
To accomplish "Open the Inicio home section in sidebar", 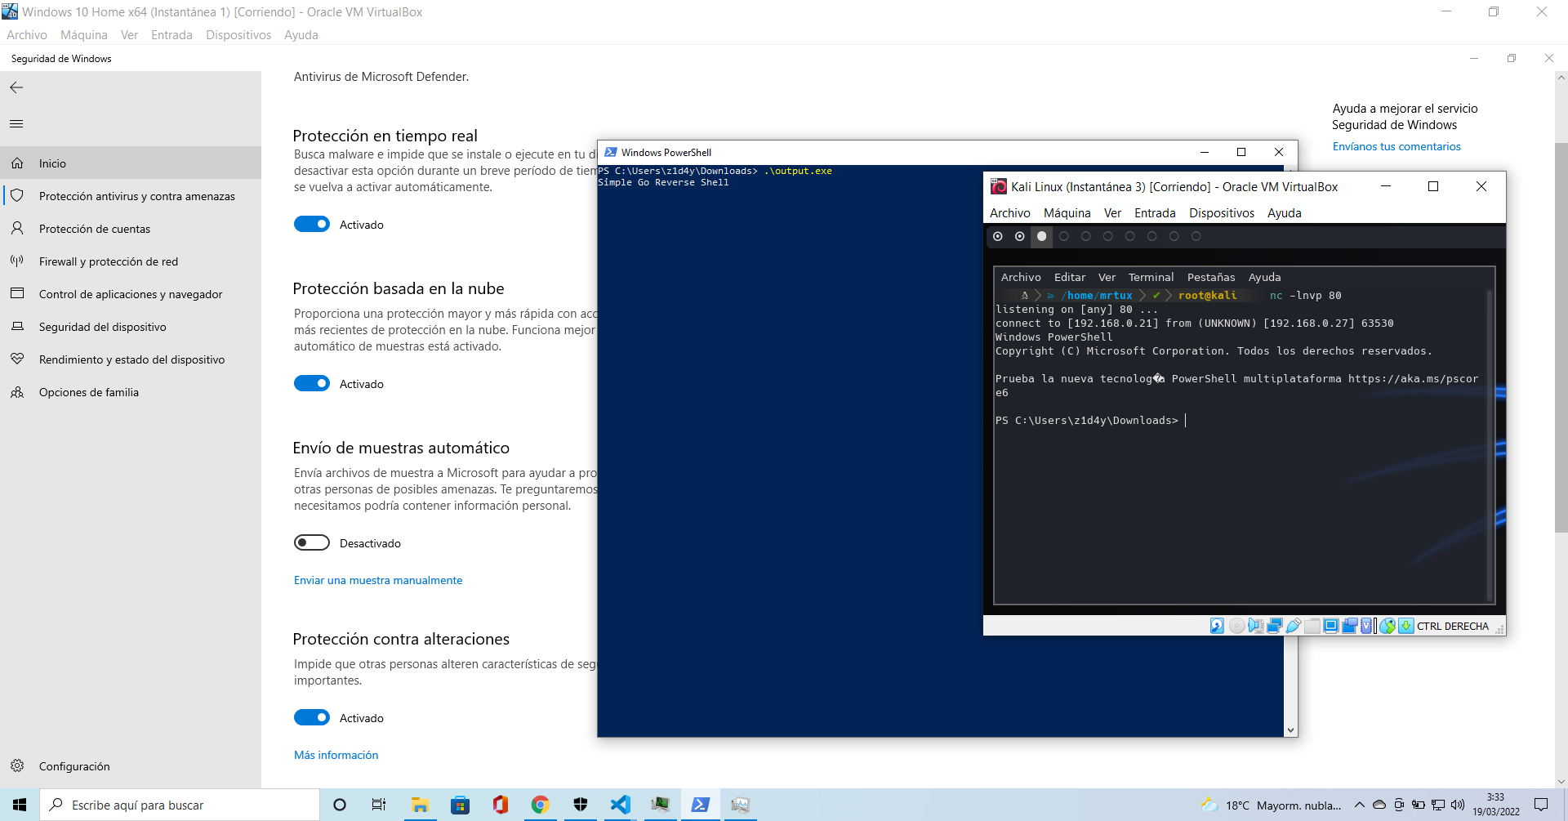I will coord(131,163).
